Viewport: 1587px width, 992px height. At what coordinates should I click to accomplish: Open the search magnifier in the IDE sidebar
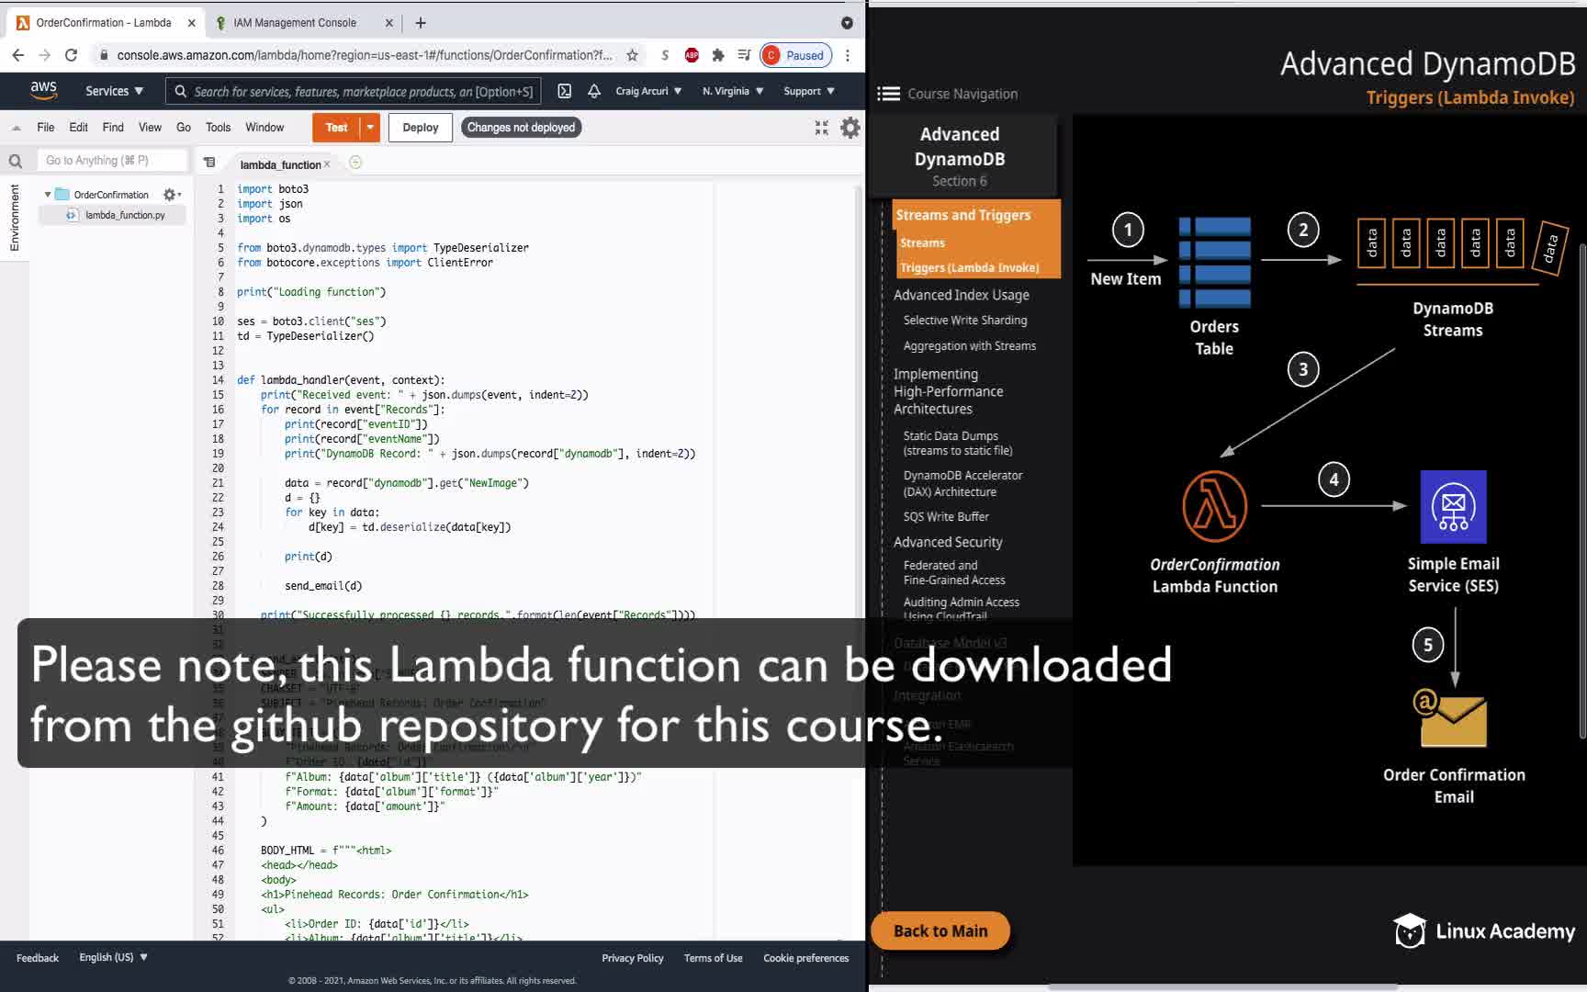coord(16,162)
